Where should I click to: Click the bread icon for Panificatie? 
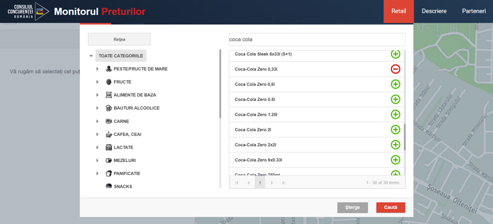tap(108, 173)
